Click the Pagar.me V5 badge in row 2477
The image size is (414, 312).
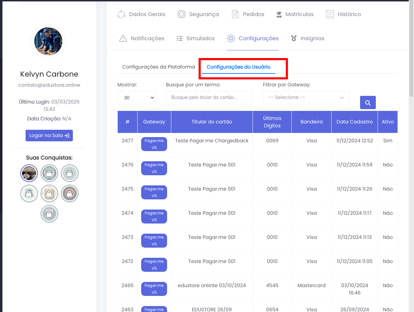(x=154, y=144)
